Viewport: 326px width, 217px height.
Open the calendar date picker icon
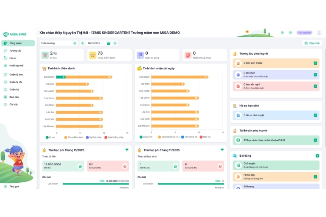point(108,43)
